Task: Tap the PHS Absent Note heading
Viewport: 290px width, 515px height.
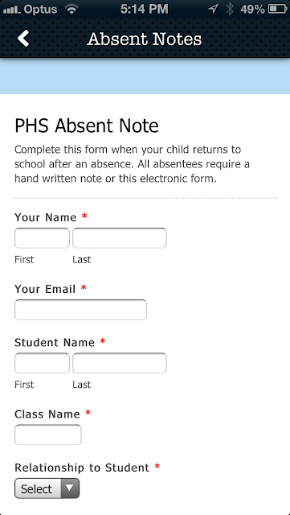Action: 87,126
